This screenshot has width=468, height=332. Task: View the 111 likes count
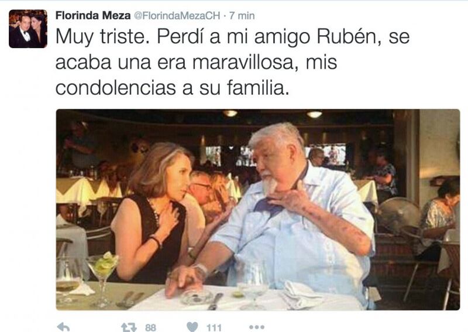(x=214, y=327)
